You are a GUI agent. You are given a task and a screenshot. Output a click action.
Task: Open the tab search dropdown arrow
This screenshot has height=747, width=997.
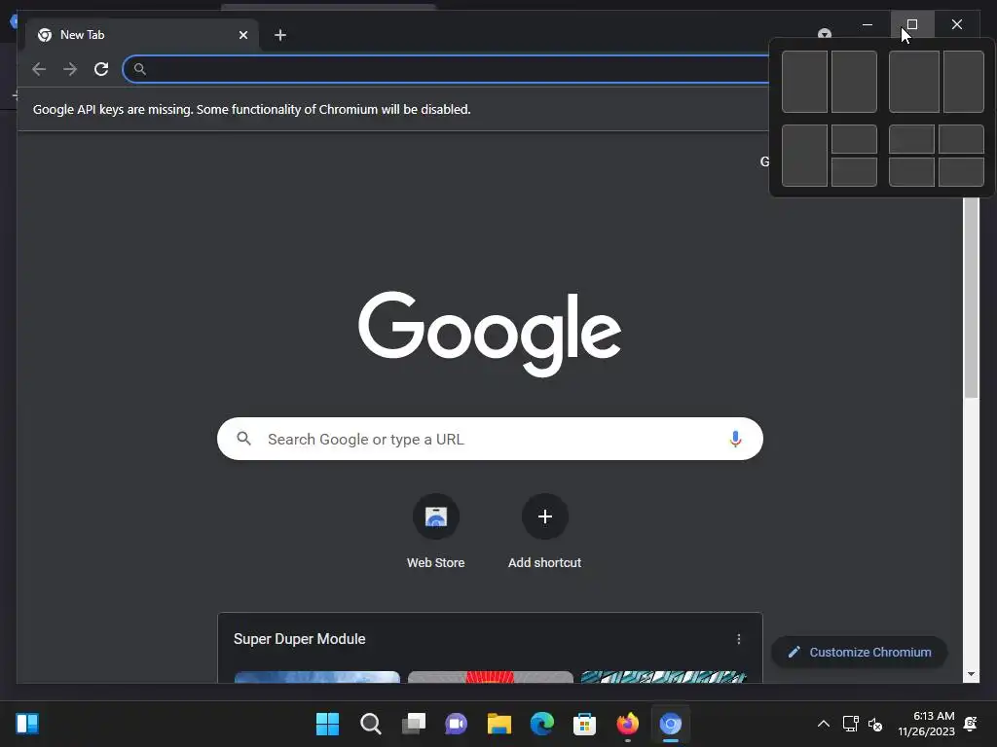825,34
